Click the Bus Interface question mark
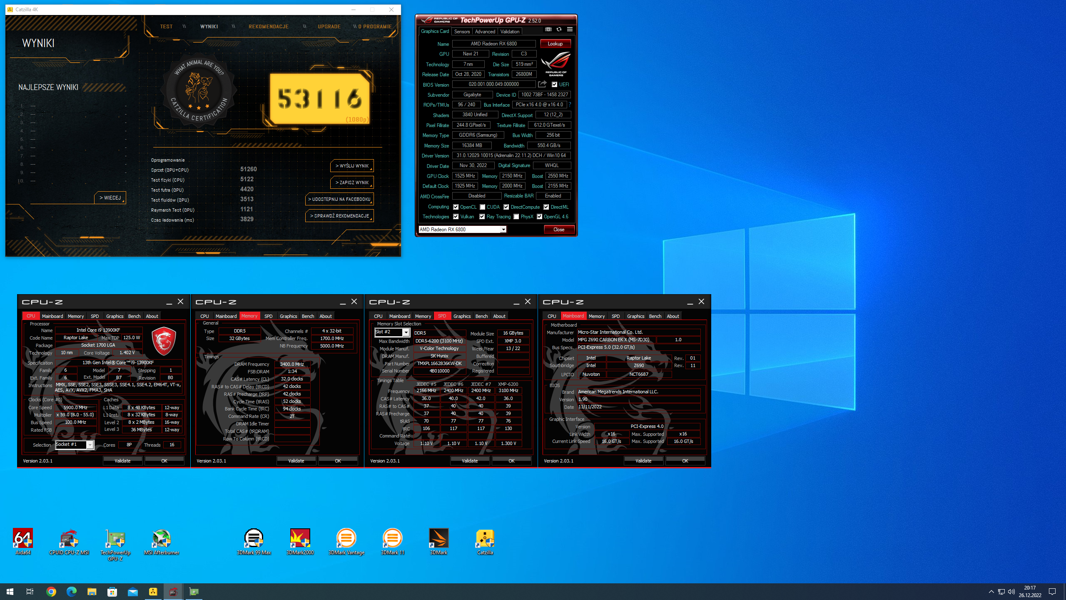This screenshot has width=1066, height=600. (570, 105)
